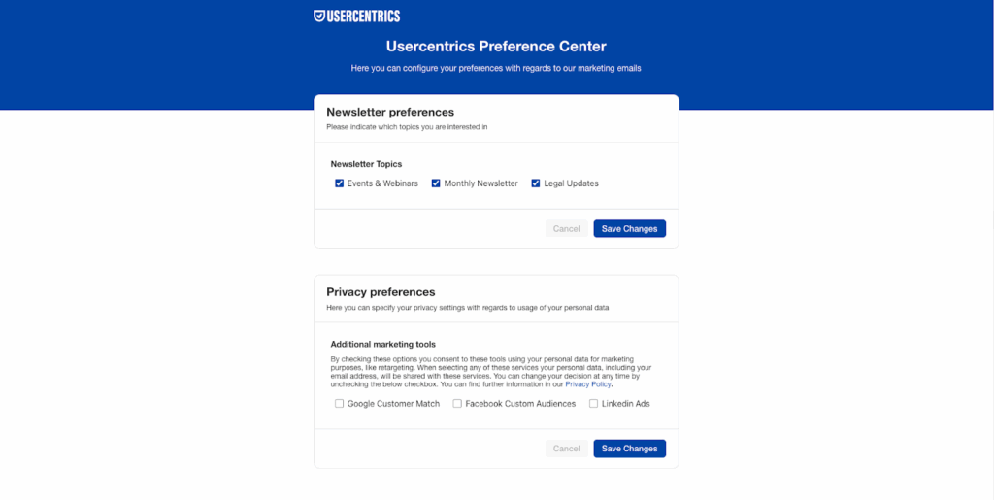The width and height of the screenshot is (994, 500).
Task: Click the Privacy preferences heading
Action: pos(381,292)
